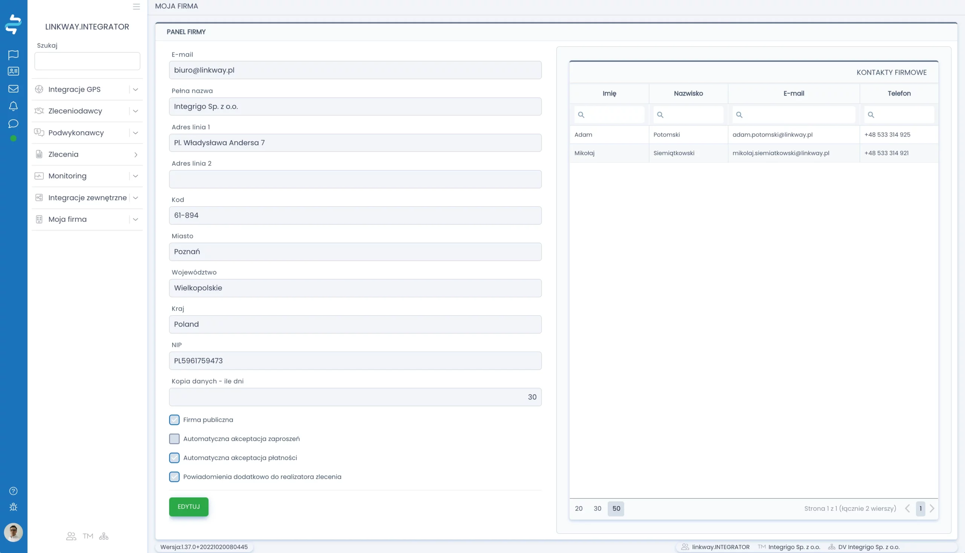The image size is (965, 553).
Task: Open the envelope messages icon
Action: [13, 89]
